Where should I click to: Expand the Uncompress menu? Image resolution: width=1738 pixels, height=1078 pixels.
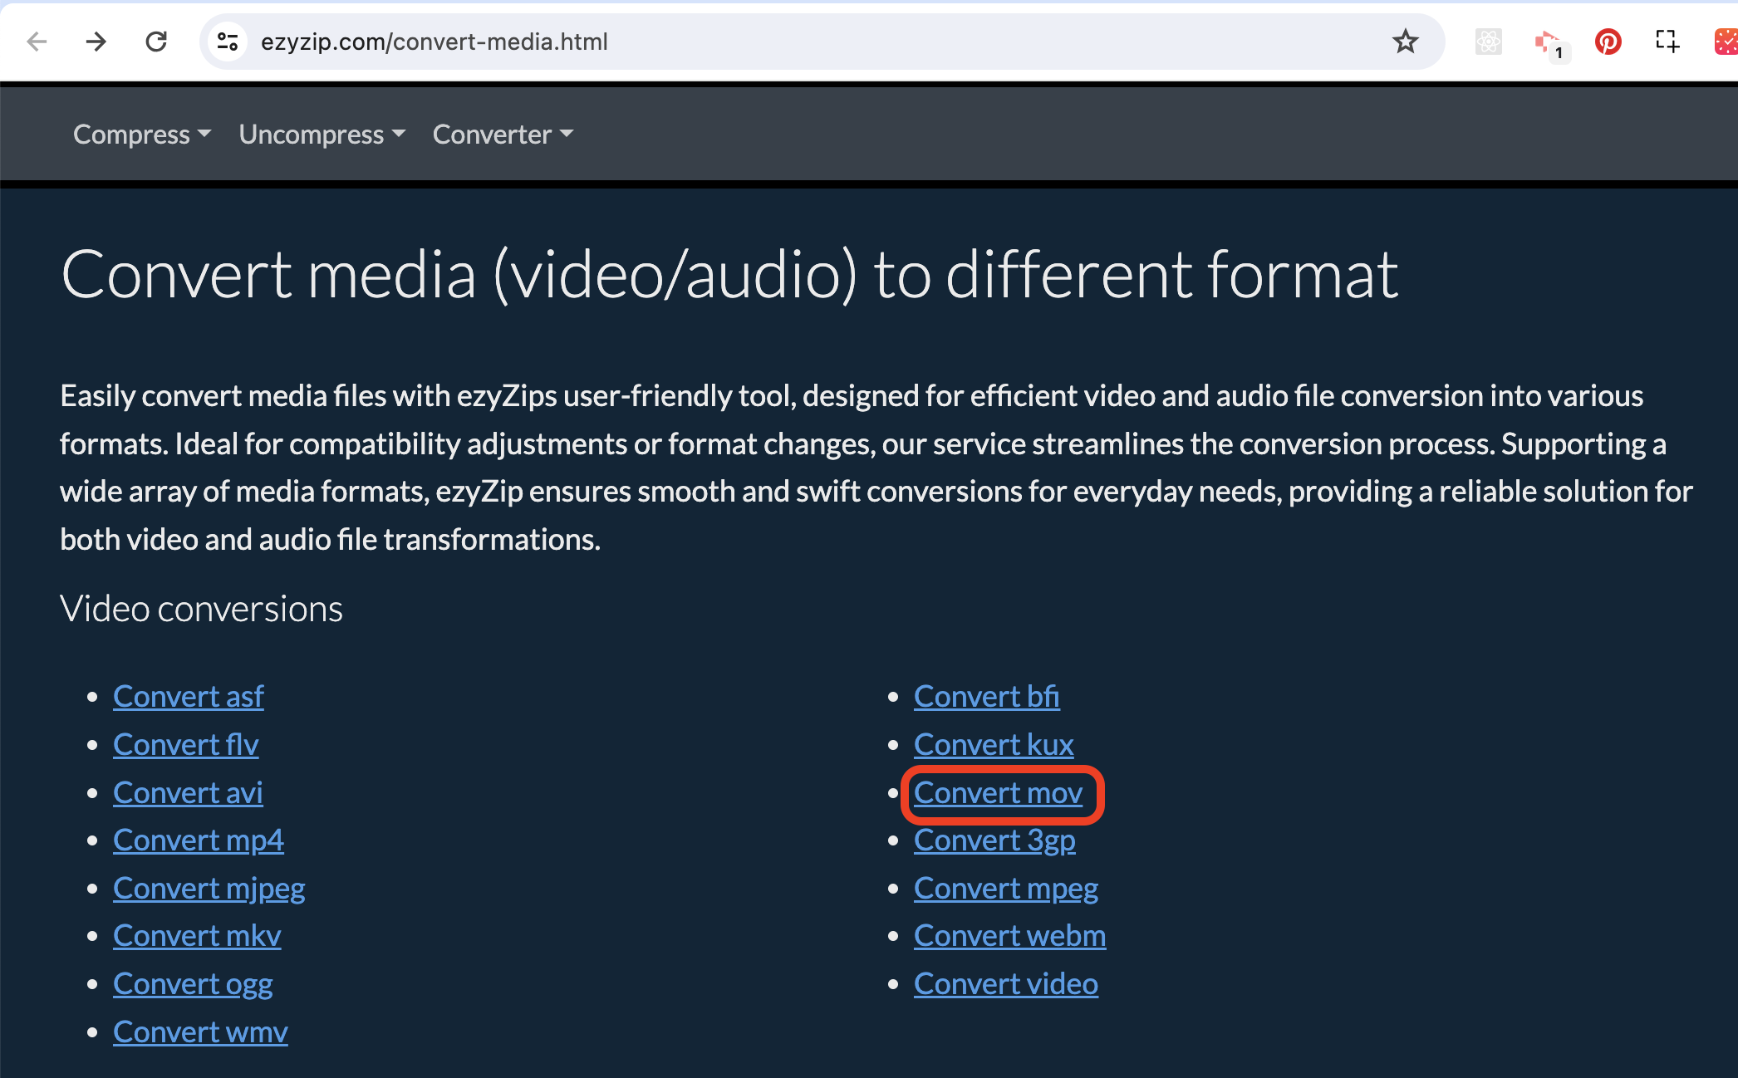322,134
